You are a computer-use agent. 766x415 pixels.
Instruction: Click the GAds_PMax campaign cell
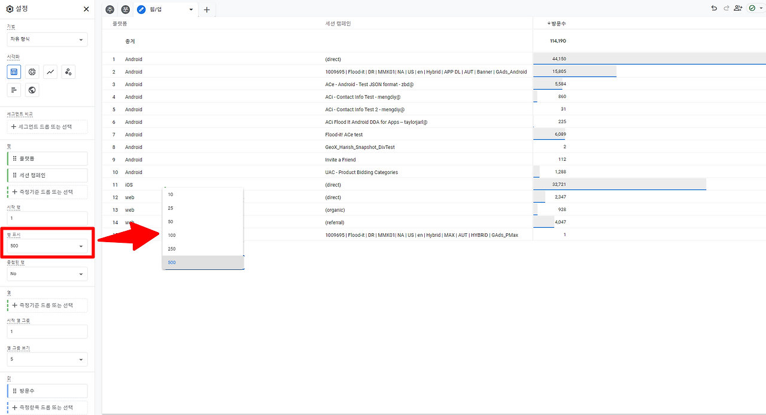point(421,235)
